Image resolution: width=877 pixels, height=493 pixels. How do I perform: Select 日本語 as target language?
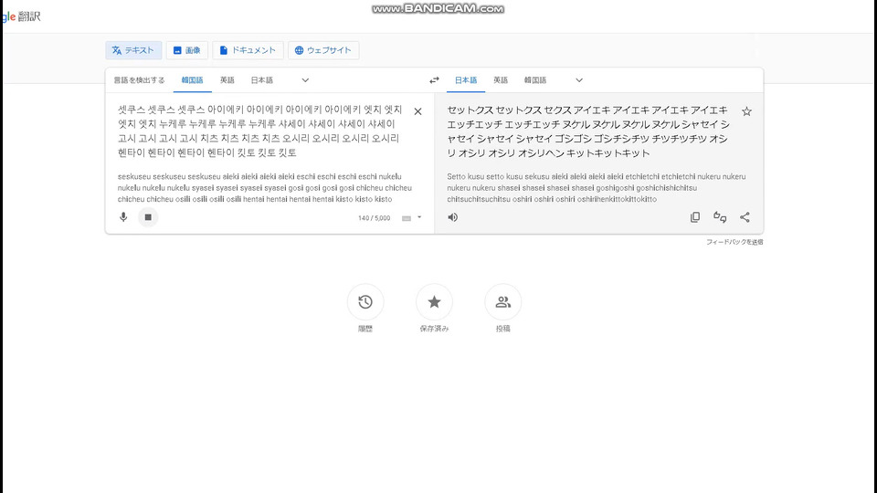[465, 80]
